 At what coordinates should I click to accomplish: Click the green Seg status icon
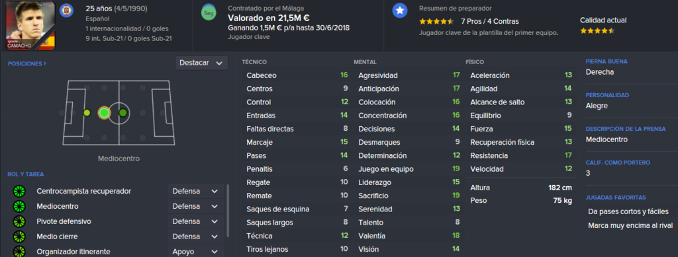point(209,13)
